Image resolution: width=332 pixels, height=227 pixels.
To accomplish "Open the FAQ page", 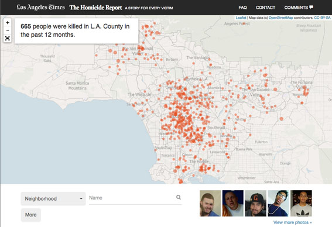I will (242, 8).
